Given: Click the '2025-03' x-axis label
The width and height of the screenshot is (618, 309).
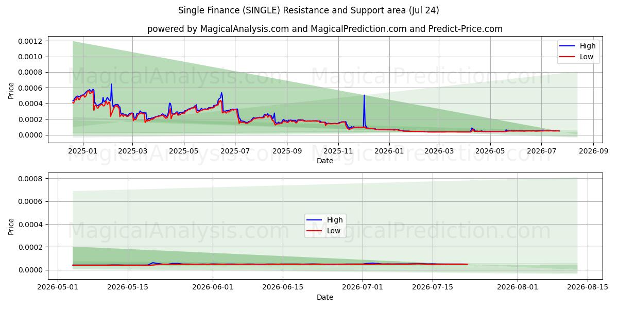Looking at the screenshot, I should (132, 151).
